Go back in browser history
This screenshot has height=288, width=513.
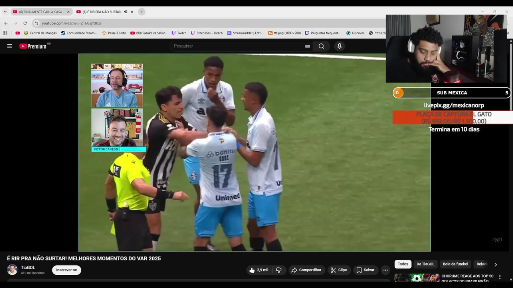pyautogui.click(x=6, y=23)
